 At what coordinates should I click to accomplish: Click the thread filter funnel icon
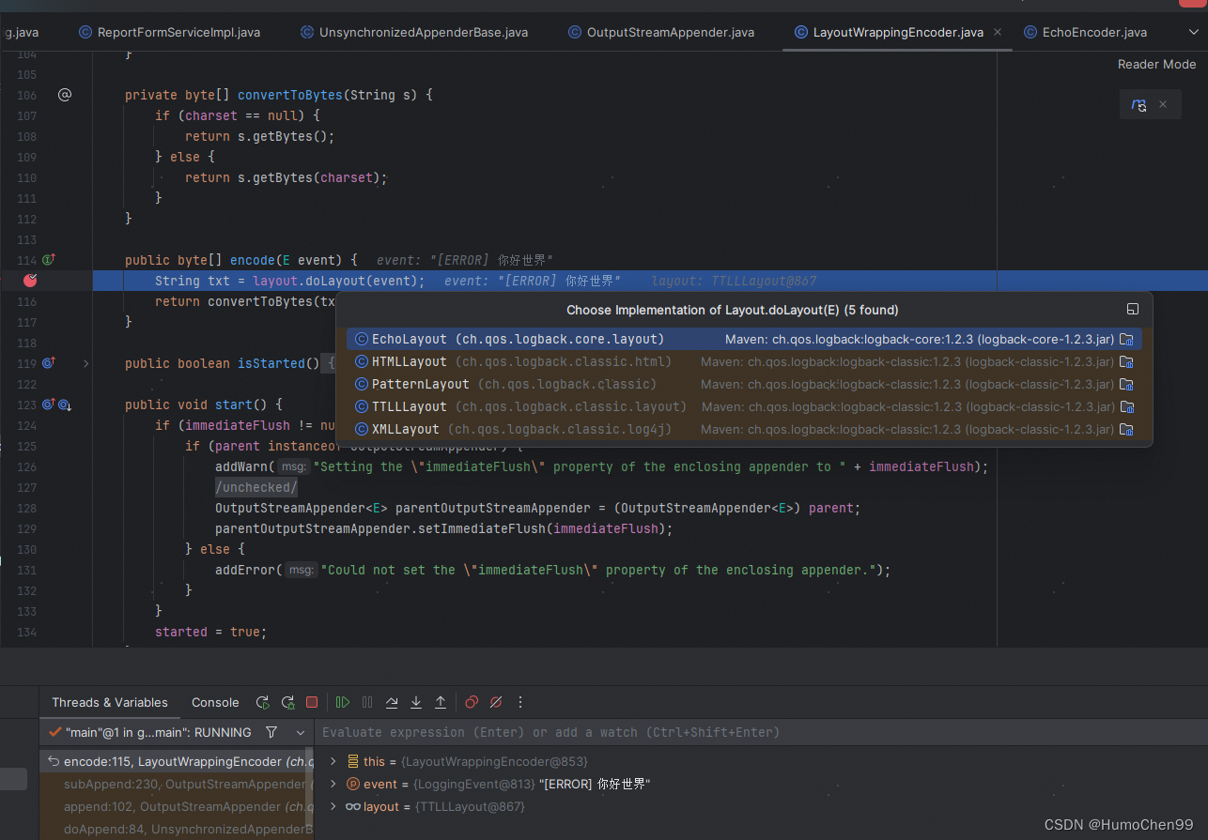(271, 732)
